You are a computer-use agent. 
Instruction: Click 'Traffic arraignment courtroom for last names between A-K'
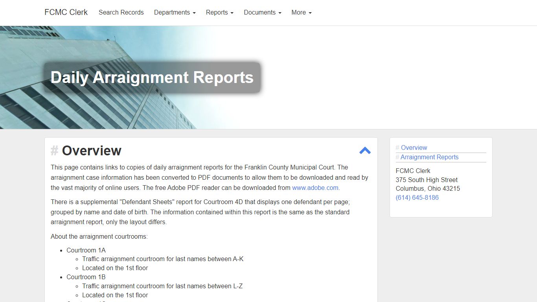[x=163, y=259]
